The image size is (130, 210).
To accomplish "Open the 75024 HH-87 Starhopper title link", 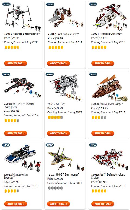I will [x=64, y=174].
